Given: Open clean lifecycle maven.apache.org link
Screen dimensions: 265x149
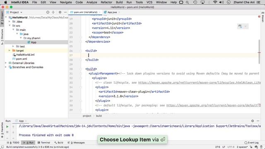Looking at the screenshot, I should pos(199,83).
